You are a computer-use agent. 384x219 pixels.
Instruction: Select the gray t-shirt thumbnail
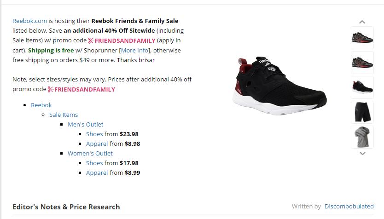[x=362, y=137]
